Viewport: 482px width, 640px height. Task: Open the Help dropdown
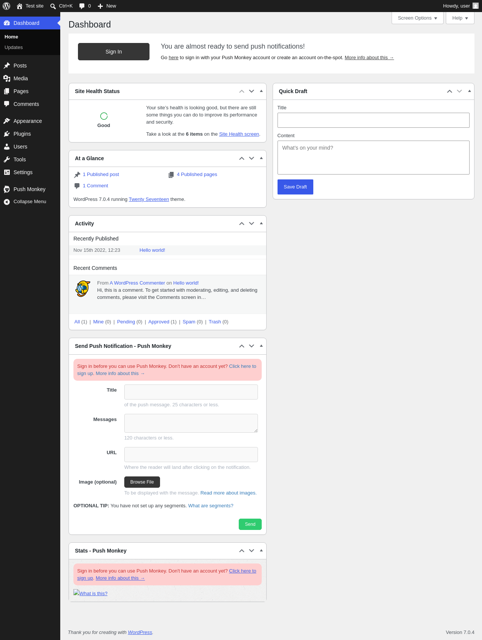(x=460, y=18)
